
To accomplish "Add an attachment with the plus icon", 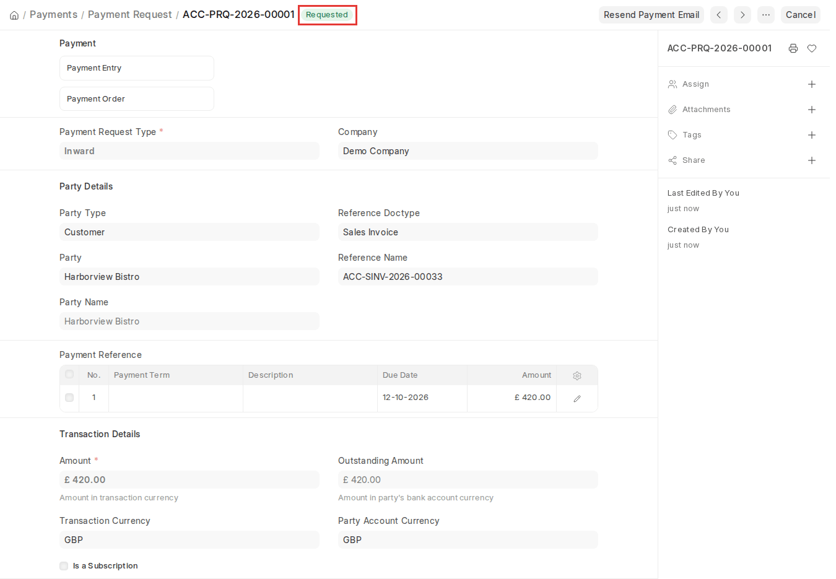I will tap(812, 110).
